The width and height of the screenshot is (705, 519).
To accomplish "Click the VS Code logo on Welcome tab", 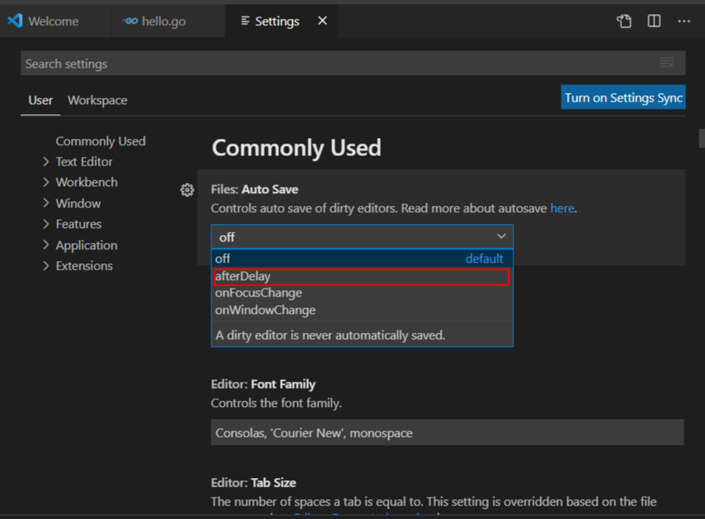I will (15, 21).
